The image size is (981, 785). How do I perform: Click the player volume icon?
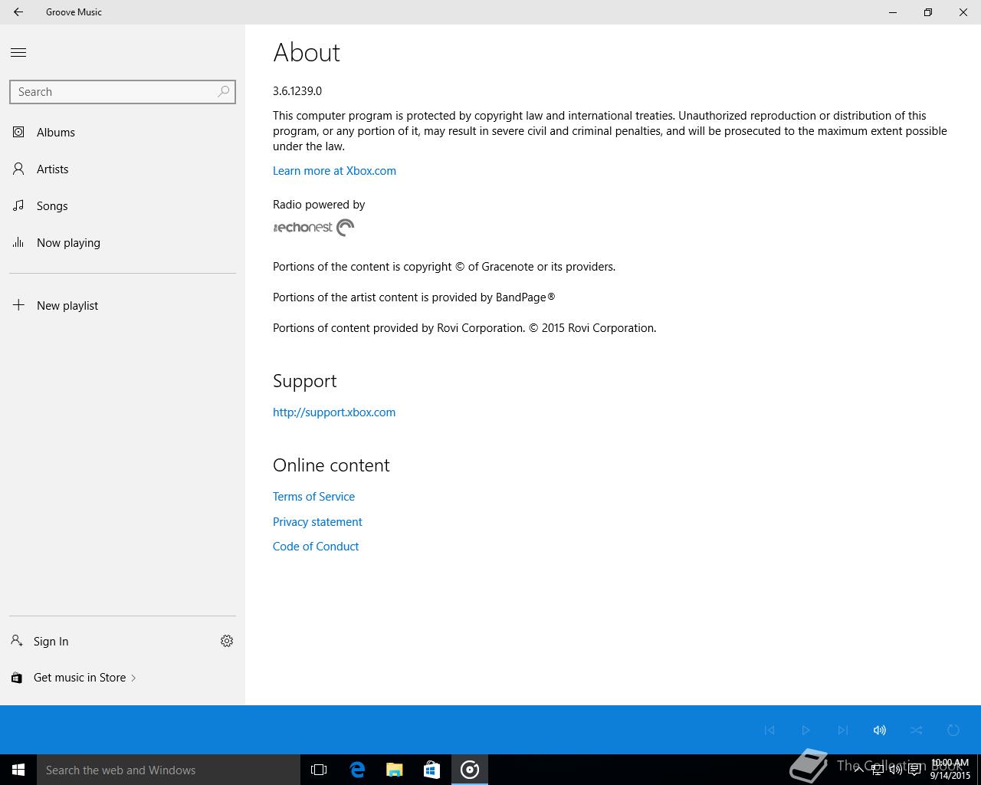879,730
